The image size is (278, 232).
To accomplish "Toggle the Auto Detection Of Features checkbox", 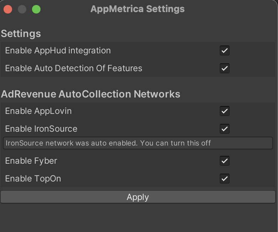I will pyautogui.click(x=224, y=68).
